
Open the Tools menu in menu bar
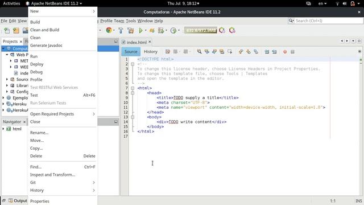point(131,20)
